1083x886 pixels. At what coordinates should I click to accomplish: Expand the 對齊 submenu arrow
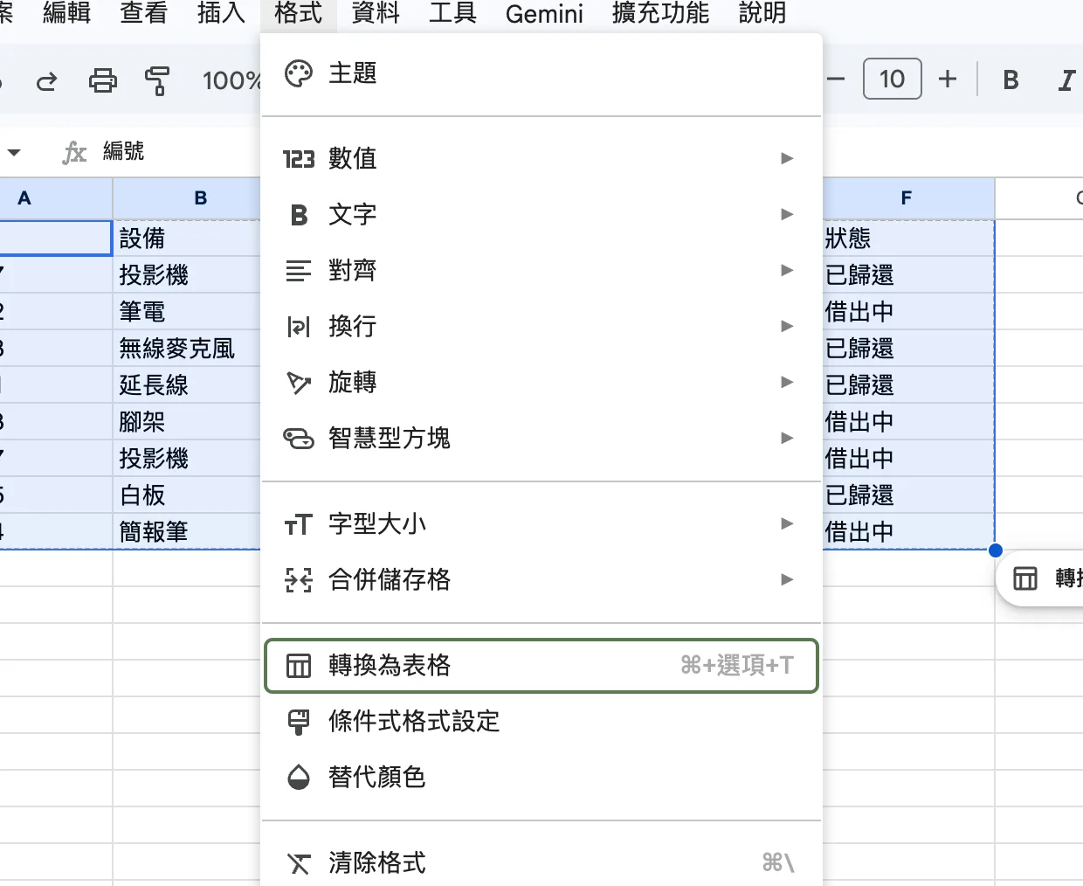click(787, 270)
